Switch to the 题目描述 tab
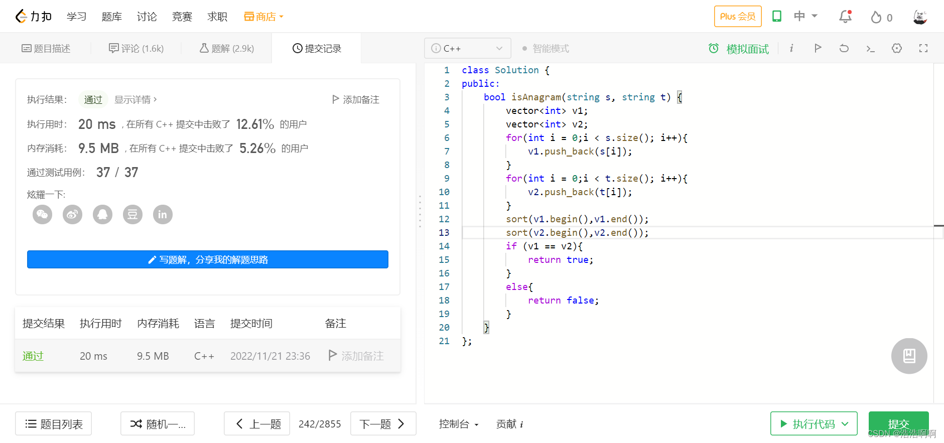 (x=46, y=49)
